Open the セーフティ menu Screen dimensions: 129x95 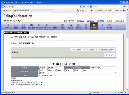(x=109, y=10)
